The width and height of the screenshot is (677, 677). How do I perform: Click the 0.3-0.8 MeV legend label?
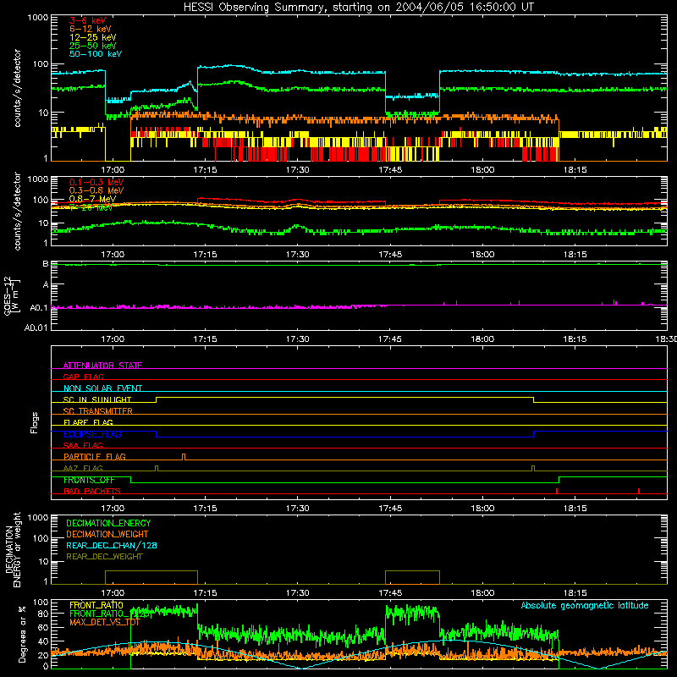click(96, 190)
